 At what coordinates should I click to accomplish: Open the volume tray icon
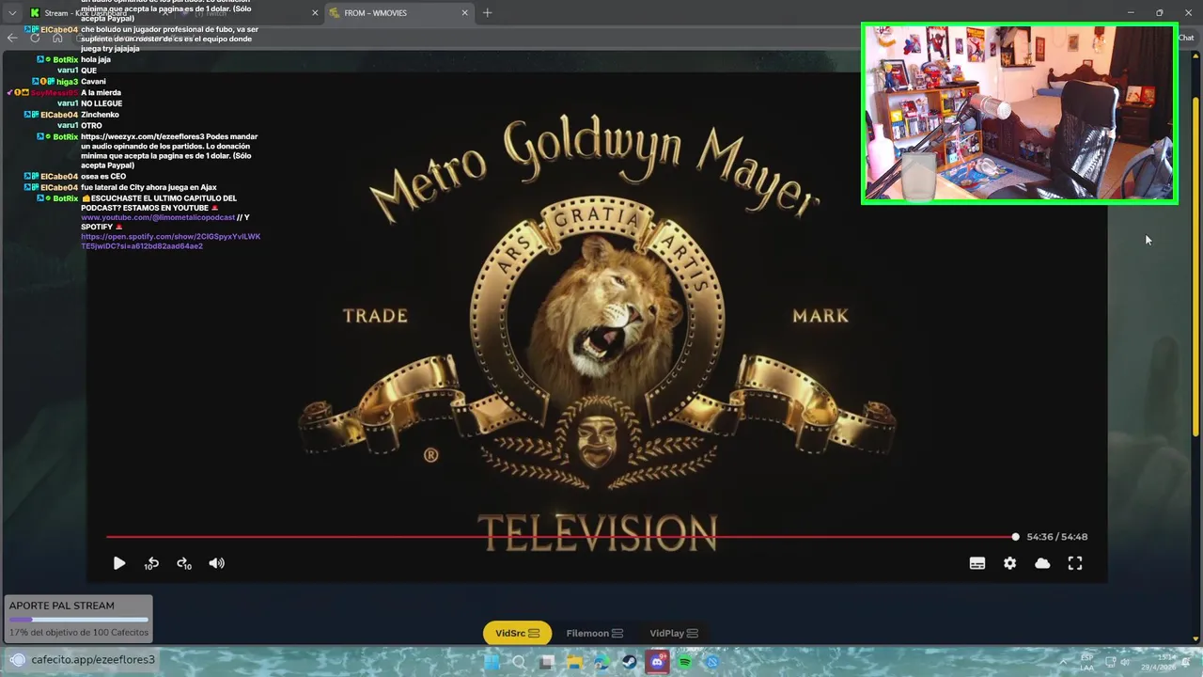click(1125, 662)
